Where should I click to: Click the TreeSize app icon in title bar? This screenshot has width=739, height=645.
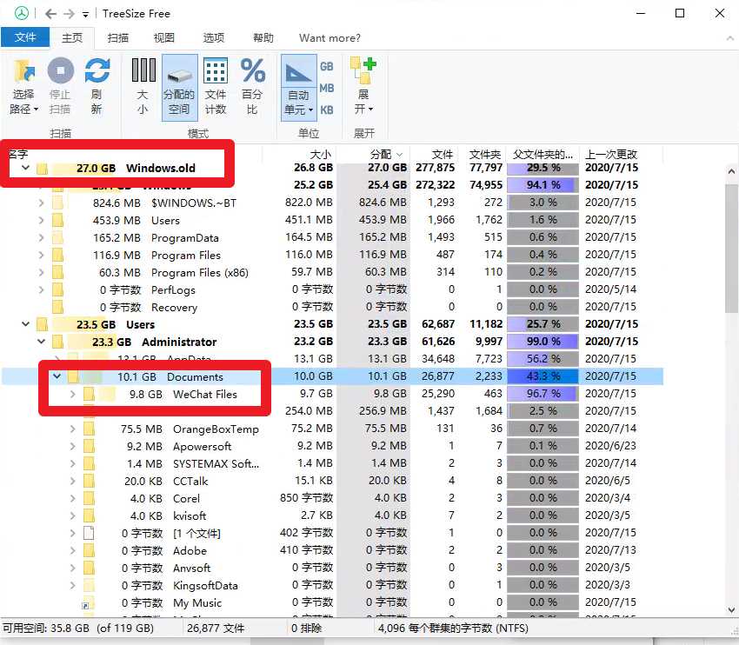(22, 13)
